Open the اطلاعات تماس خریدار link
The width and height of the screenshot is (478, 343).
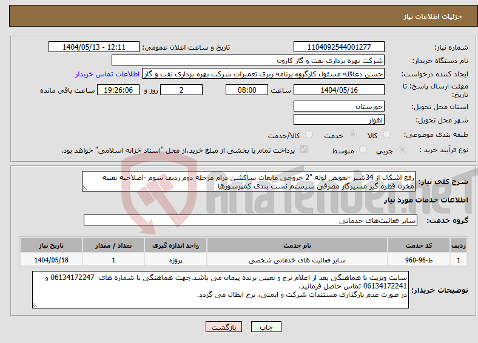(x=107, y=74)
